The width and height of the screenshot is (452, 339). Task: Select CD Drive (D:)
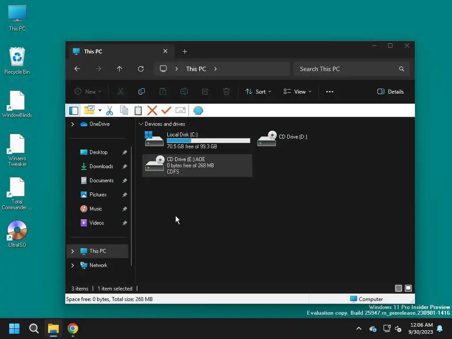pos(282,138)
